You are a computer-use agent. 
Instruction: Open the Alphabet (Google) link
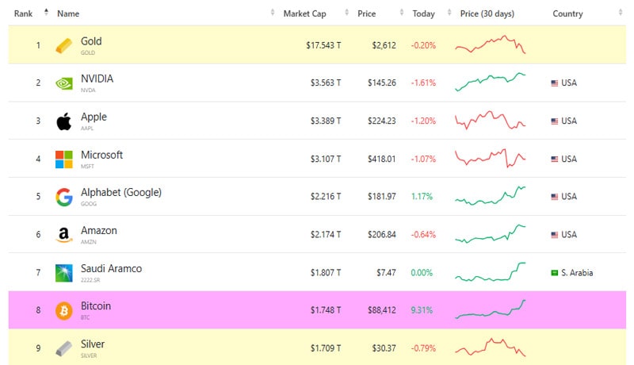tap(121, 193)
